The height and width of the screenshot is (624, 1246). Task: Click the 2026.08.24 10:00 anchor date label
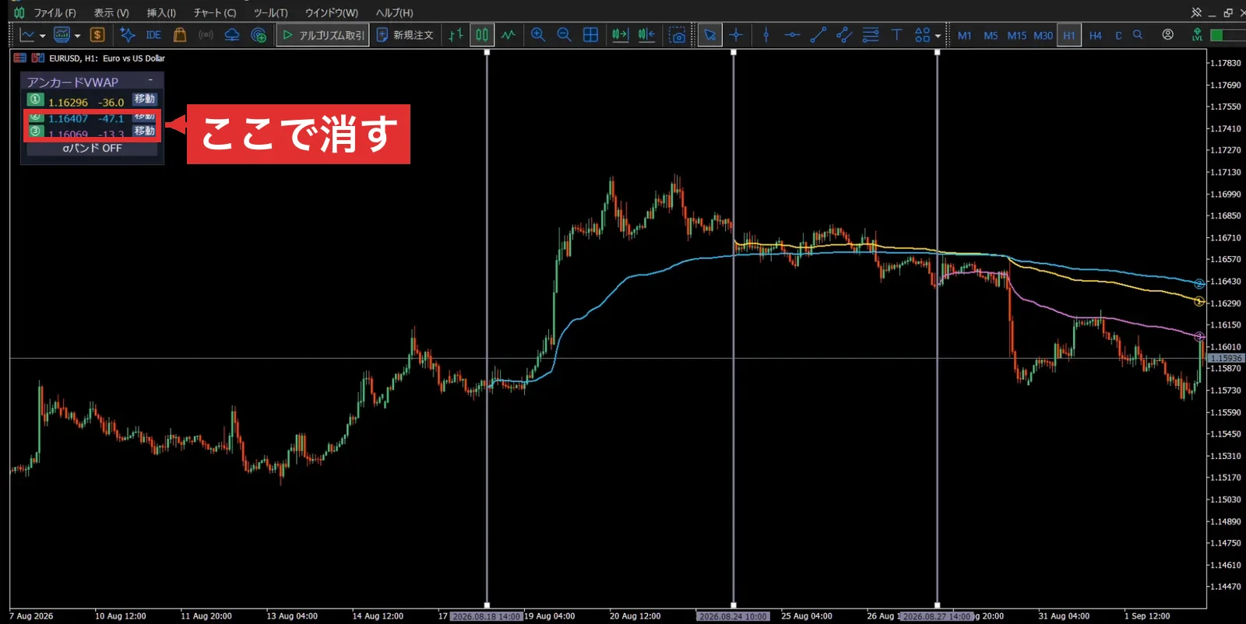[733, 616]
